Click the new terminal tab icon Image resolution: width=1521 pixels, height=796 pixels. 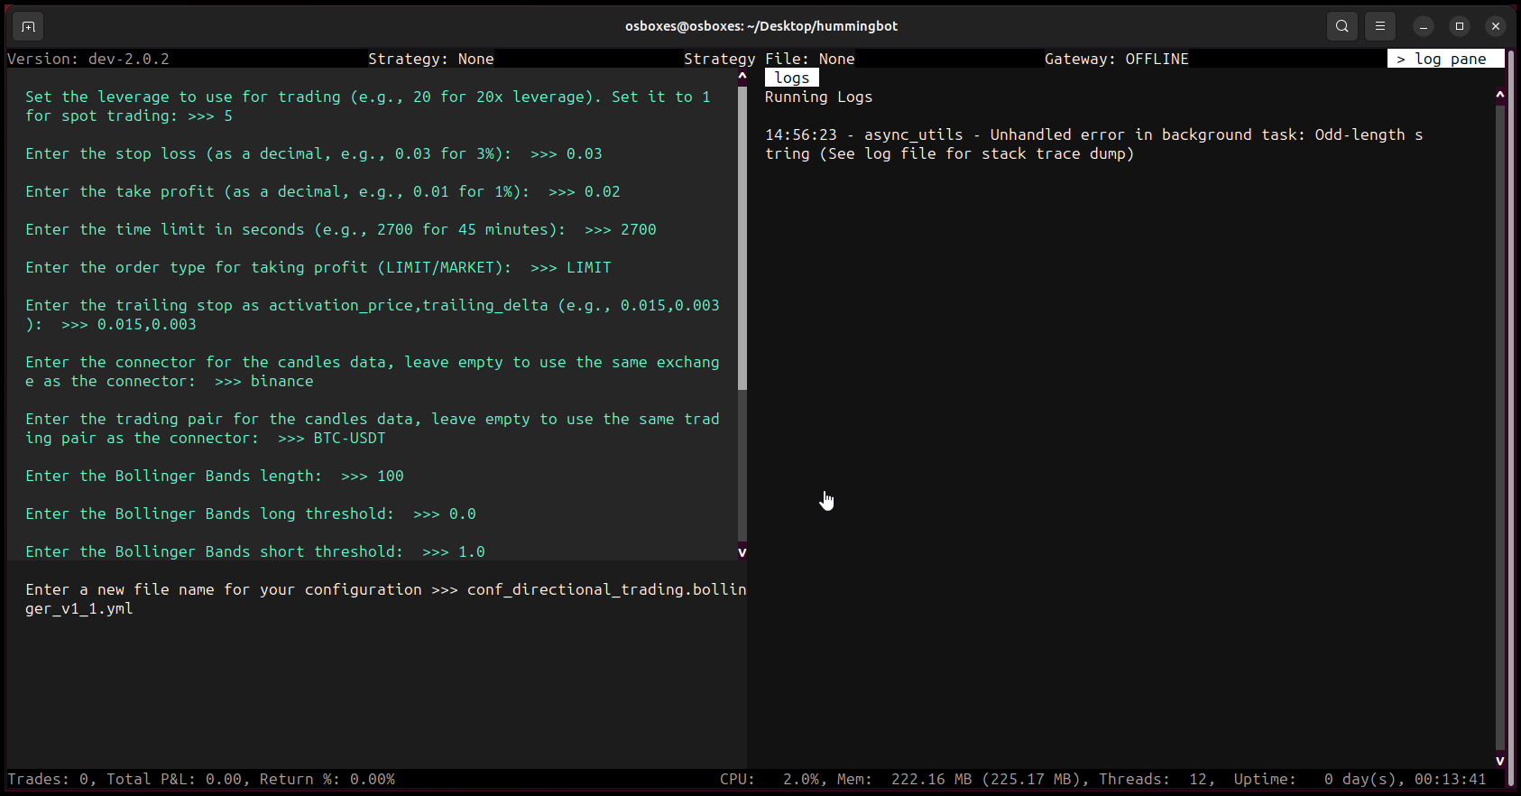(28, 26)
